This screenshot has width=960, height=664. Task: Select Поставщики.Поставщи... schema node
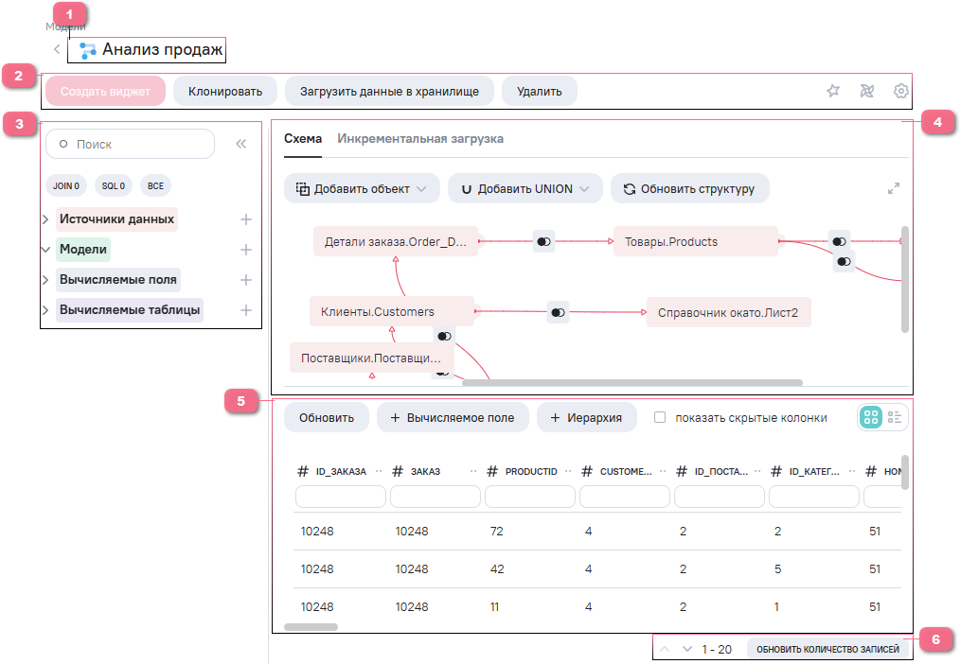[372, 358]
